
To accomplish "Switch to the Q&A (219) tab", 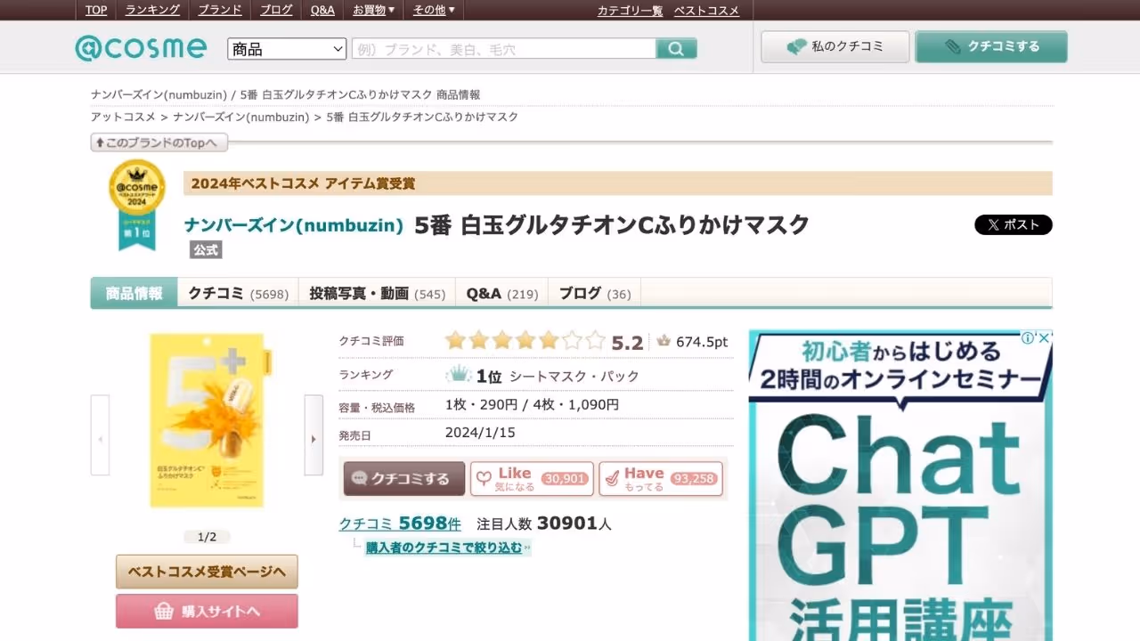I will [501, 293].
